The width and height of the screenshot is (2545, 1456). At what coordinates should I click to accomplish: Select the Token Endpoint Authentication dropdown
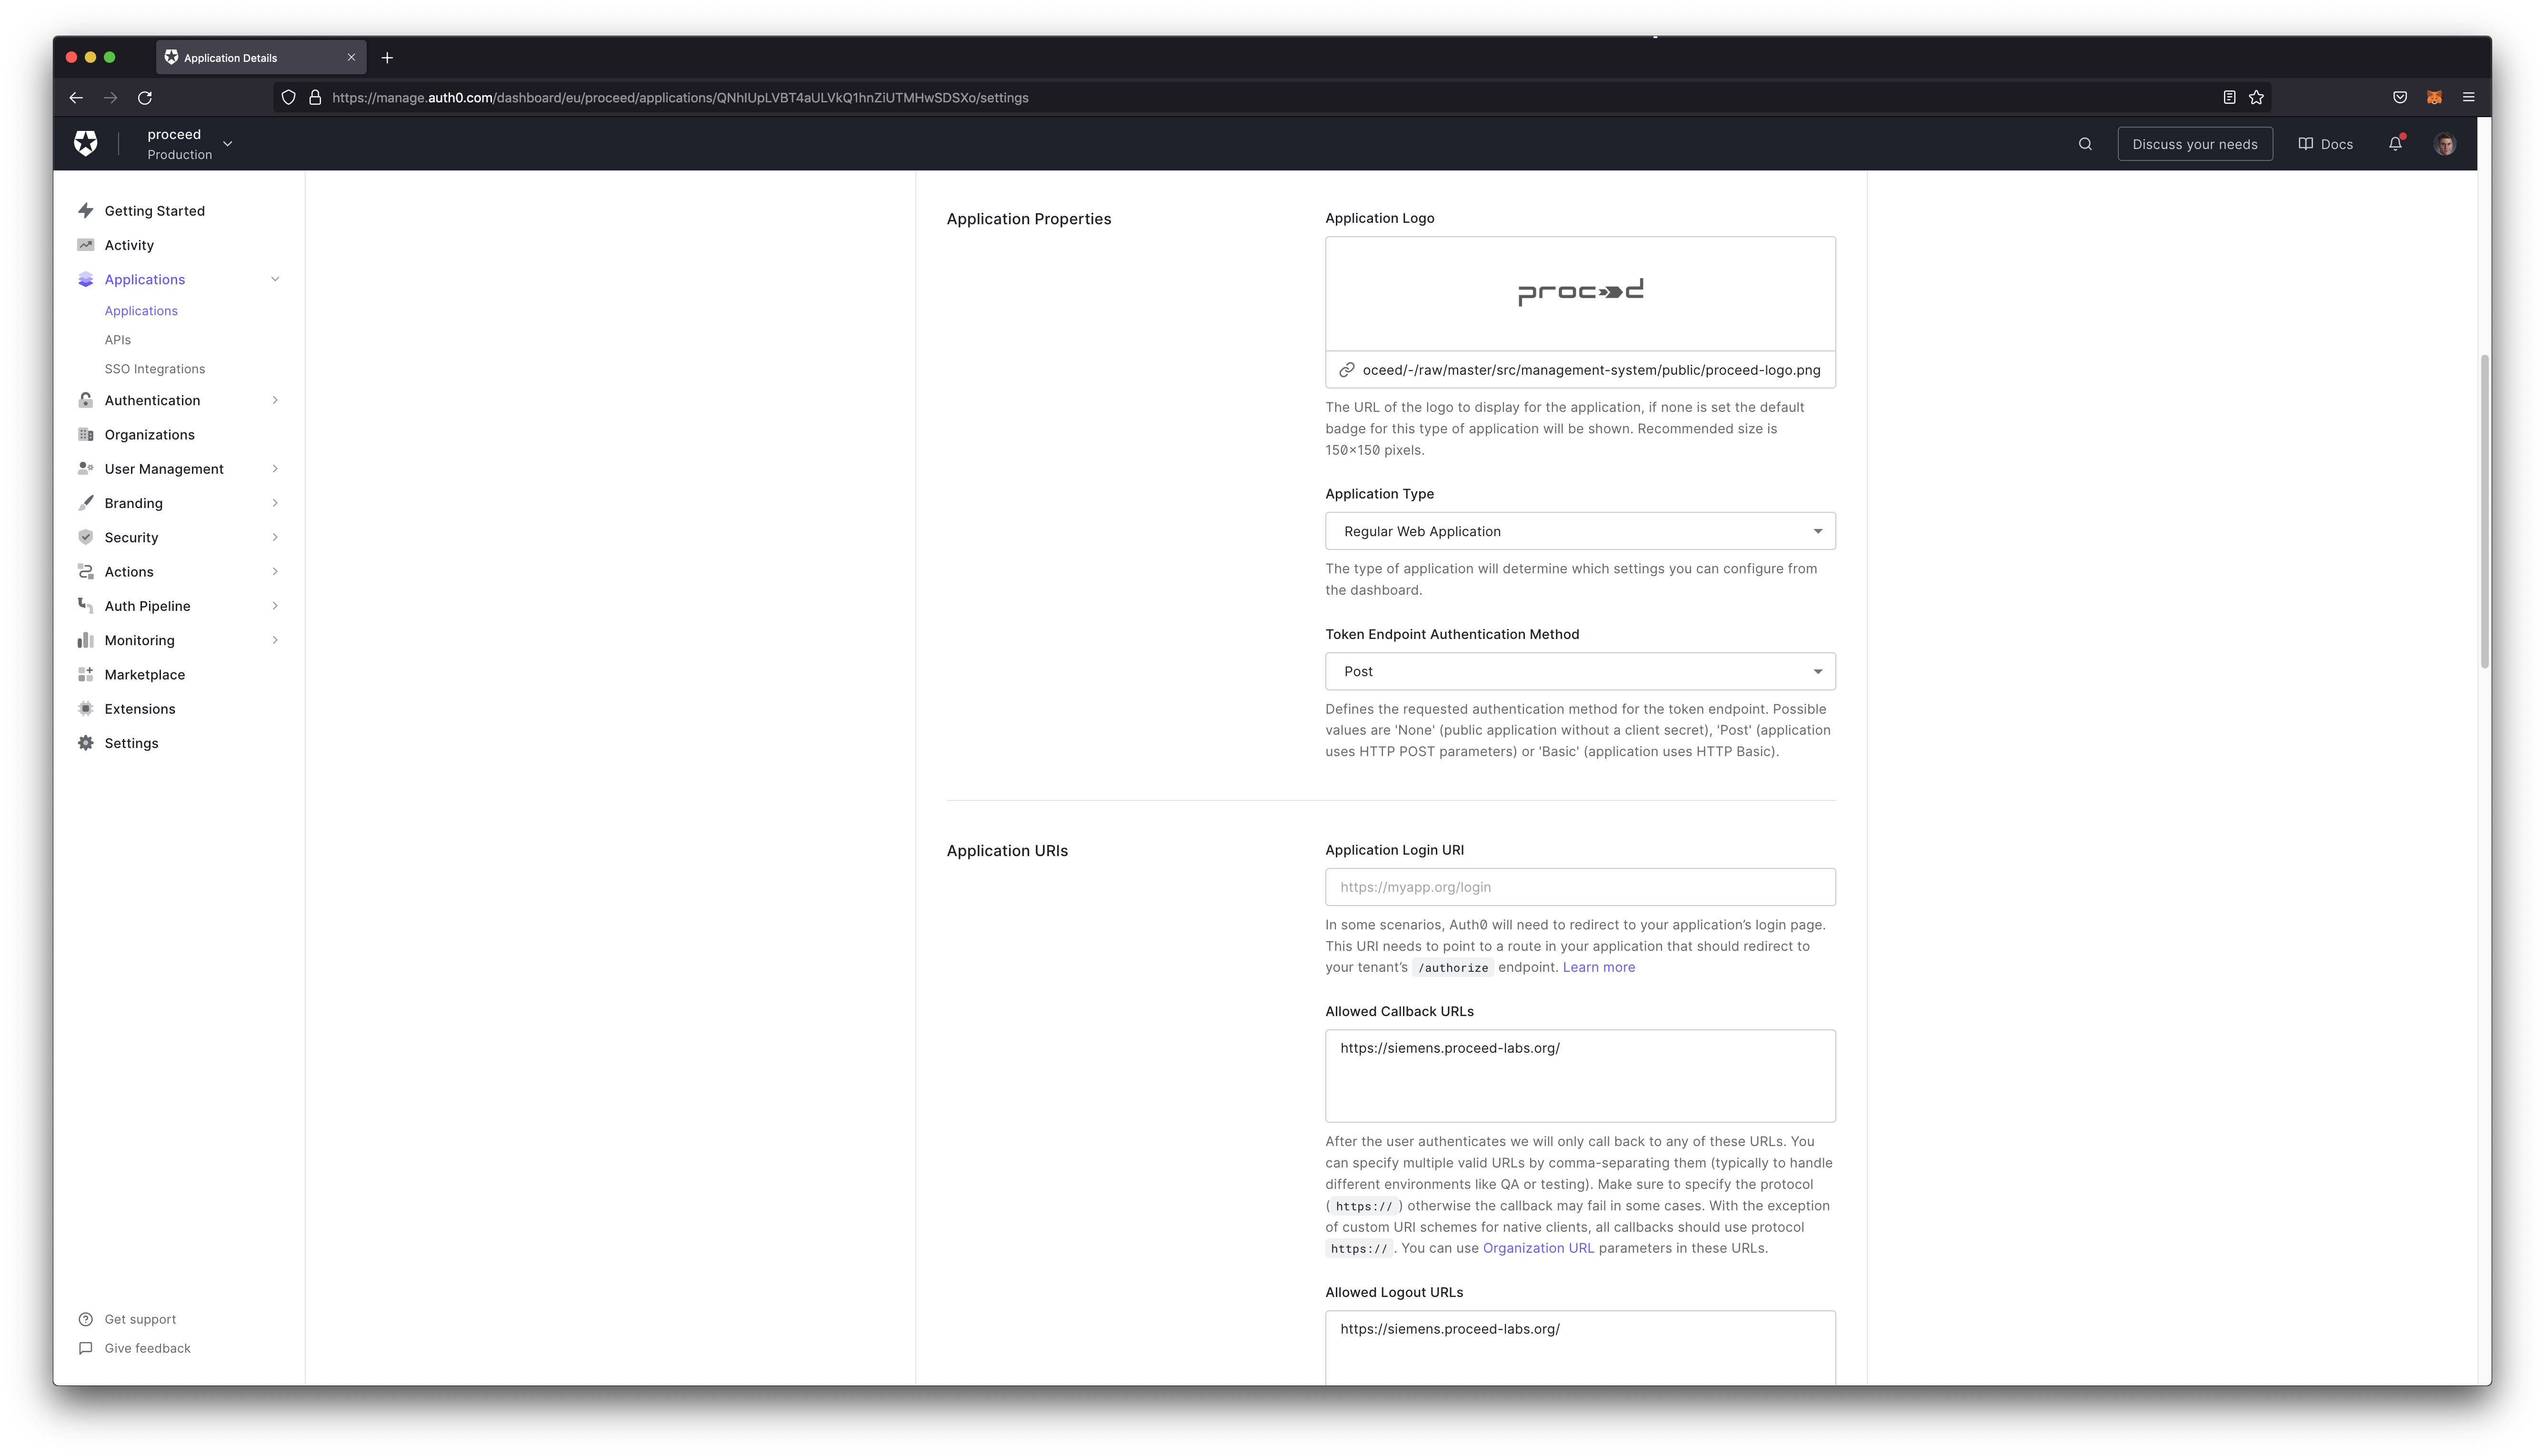[x=1580, y=671]
